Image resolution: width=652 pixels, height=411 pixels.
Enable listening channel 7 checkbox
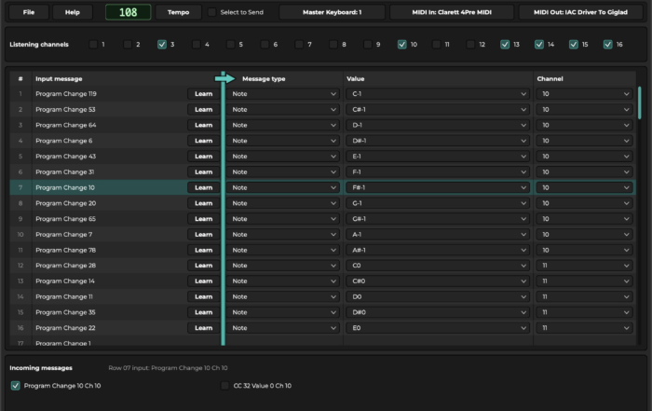[299, 45]
